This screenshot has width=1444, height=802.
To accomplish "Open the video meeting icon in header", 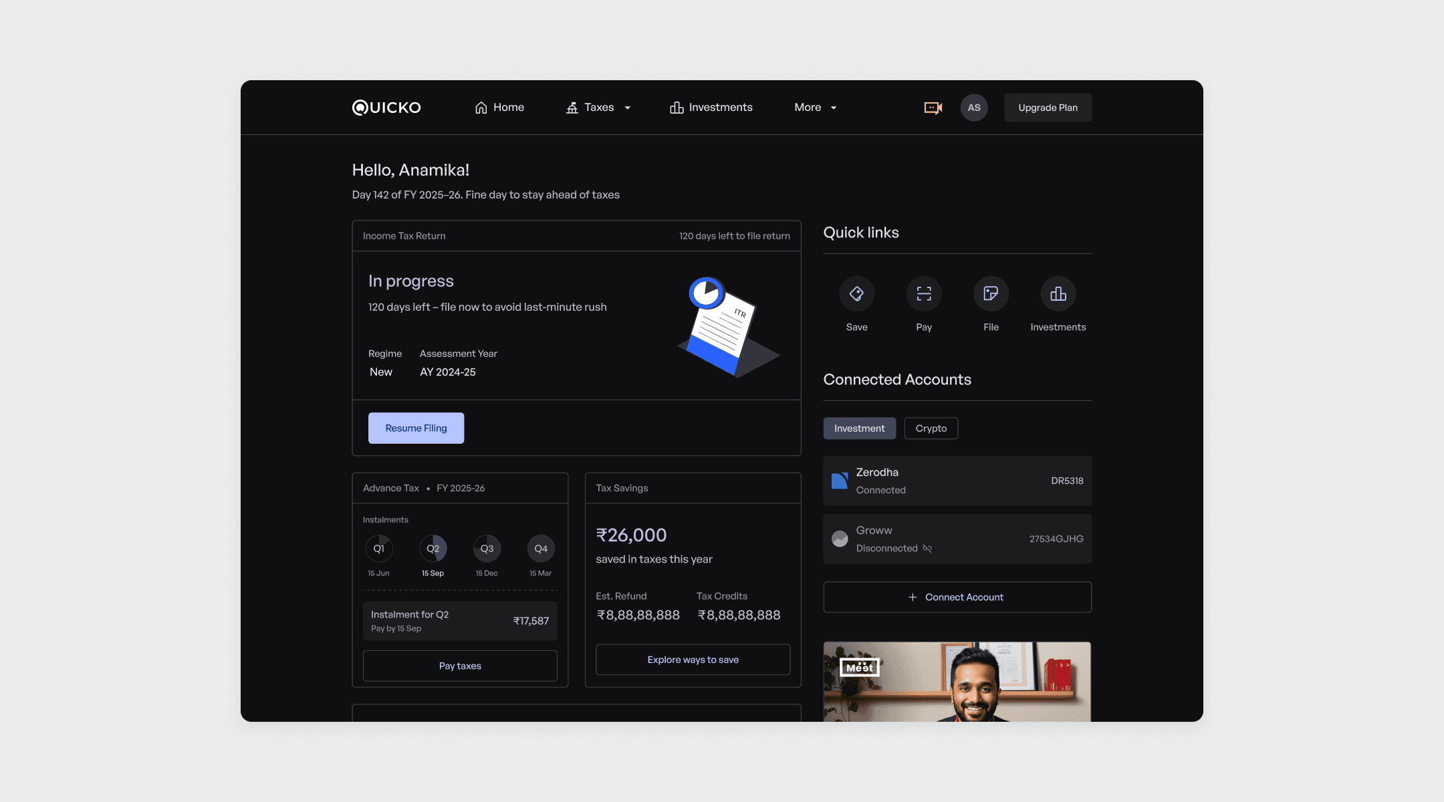I will coord(933,108).
